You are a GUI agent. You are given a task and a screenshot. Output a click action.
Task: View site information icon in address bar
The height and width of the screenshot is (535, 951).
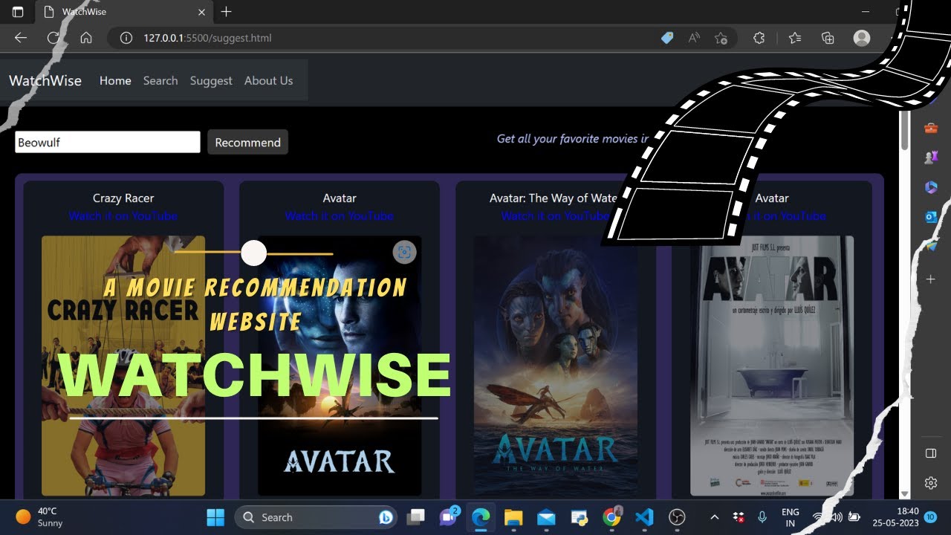click(126, 38)
